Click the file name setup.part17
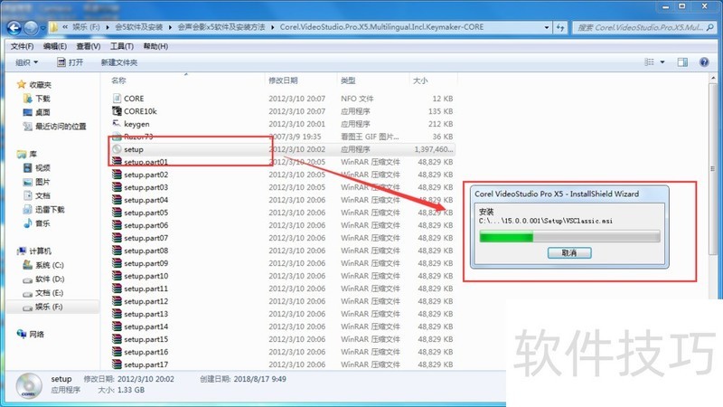The height and width of the screenshot is (407, 723). [x=146, y=364]
